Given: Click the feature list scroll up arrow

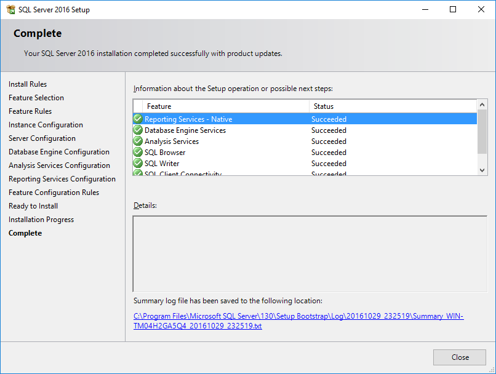Looking at the screenshot, I should pyautogui.click(x=482, y=105).
